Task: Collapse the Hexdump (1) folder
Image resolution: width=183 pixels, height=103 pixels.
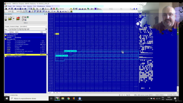Action: point(5,35)
